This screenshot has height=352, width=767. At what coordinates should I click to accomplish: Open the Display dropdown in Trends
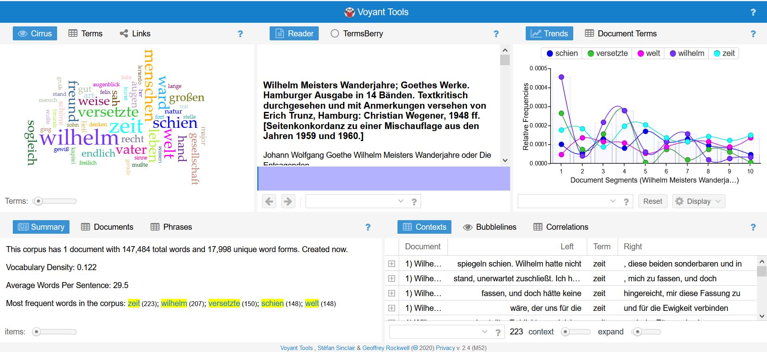[698, 201]
